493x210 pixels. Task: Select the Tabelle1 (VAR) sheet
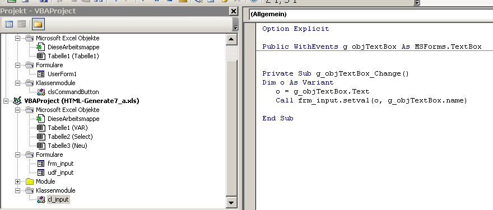point(68,128)
